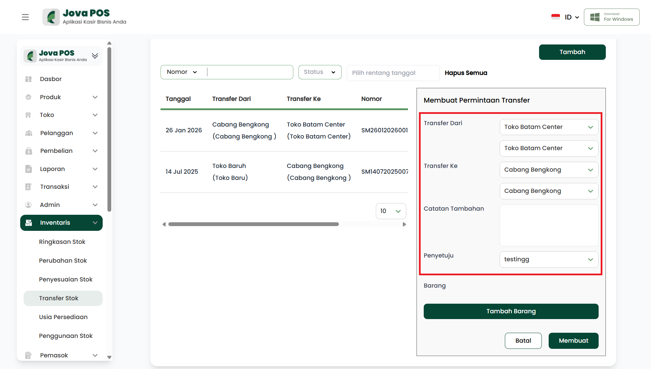Go to Penyesuaian Stok page

click(x=66, y=279)
